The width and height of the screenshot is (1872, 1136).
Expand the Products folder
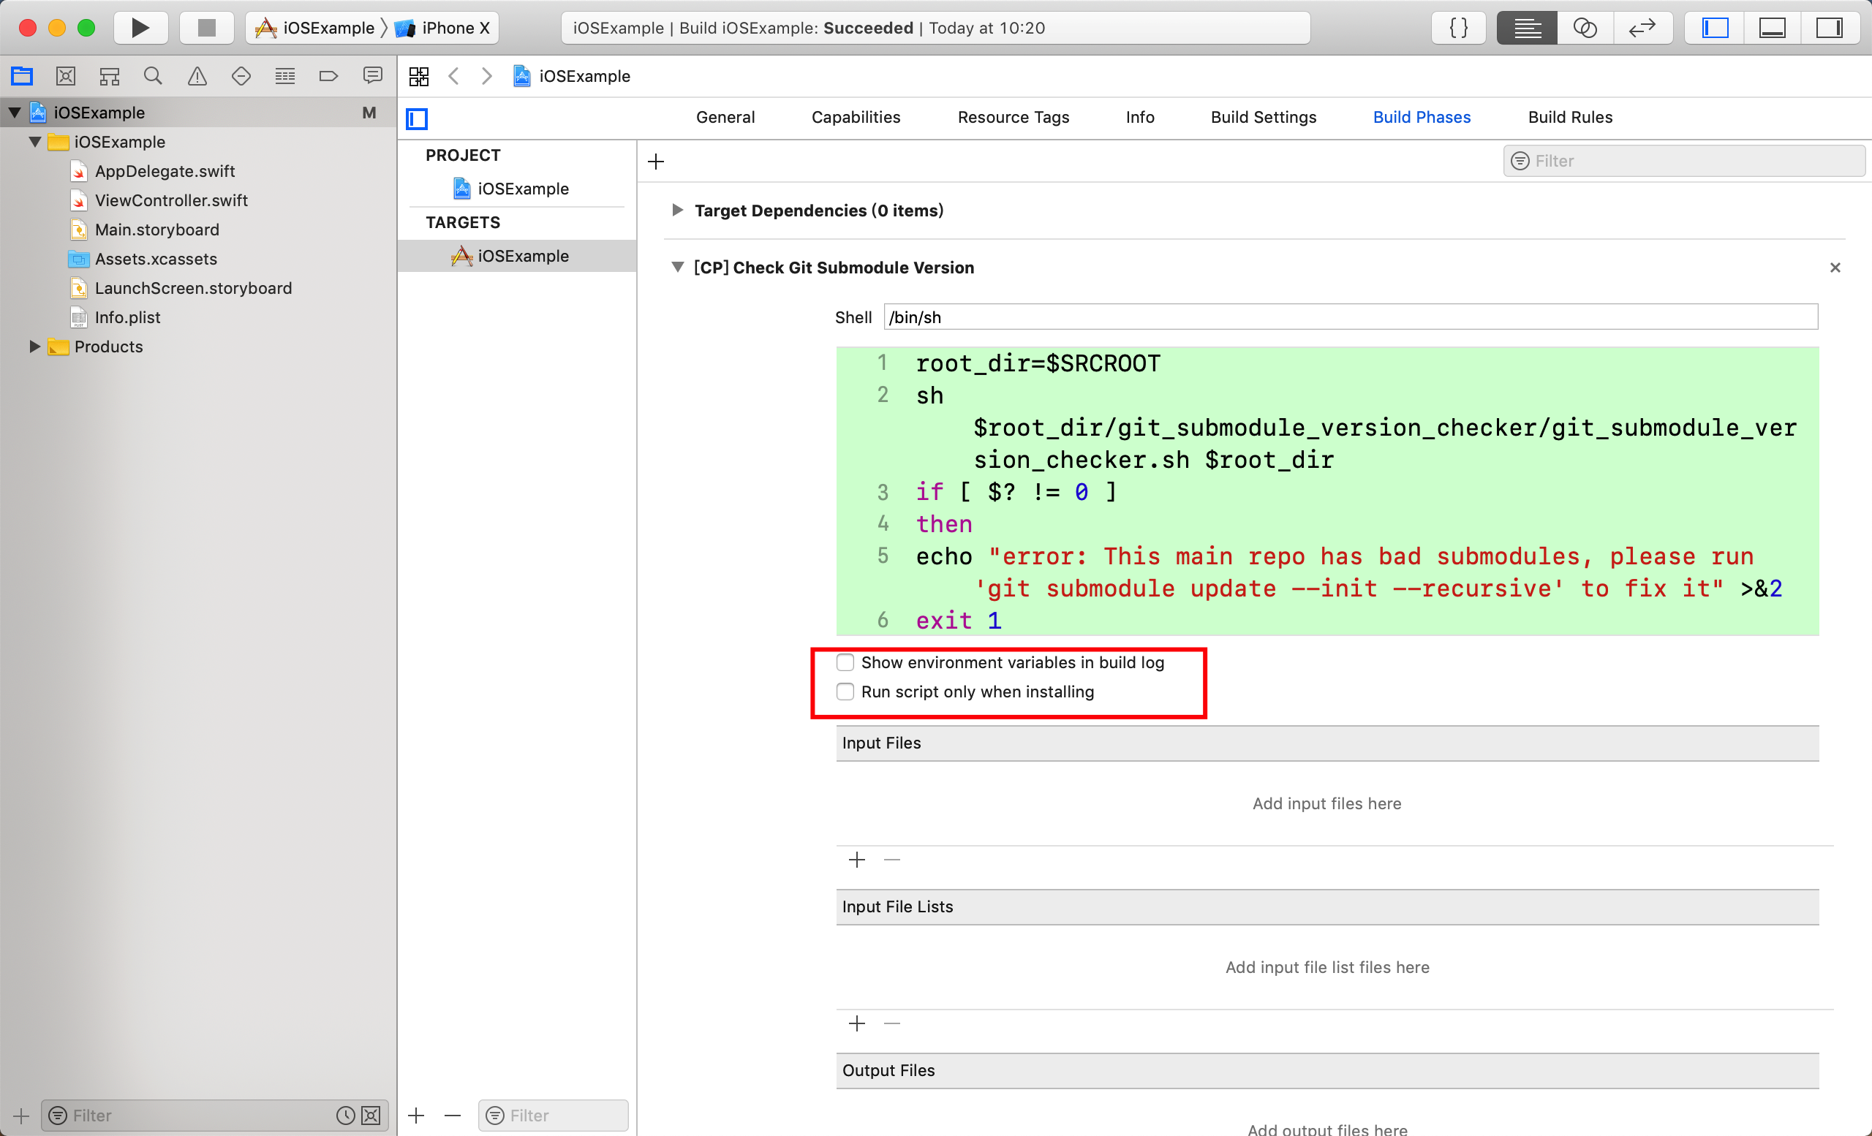[x=34, y=347]
